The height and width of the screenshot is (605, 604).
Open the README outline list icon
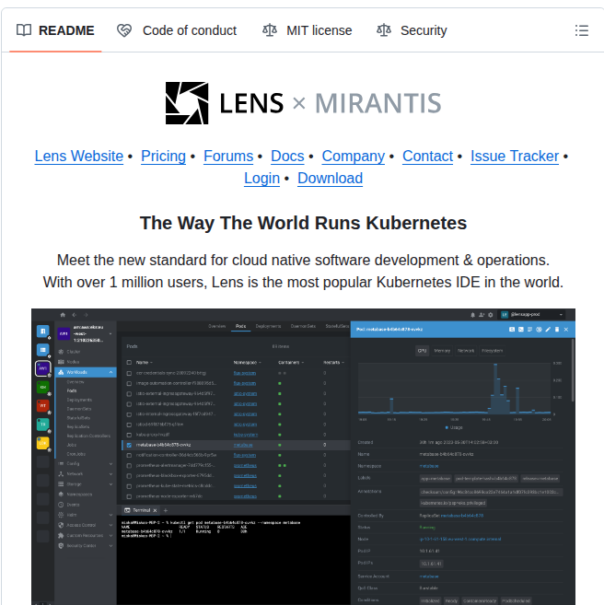pyautogui.click(x=581, y=30)
